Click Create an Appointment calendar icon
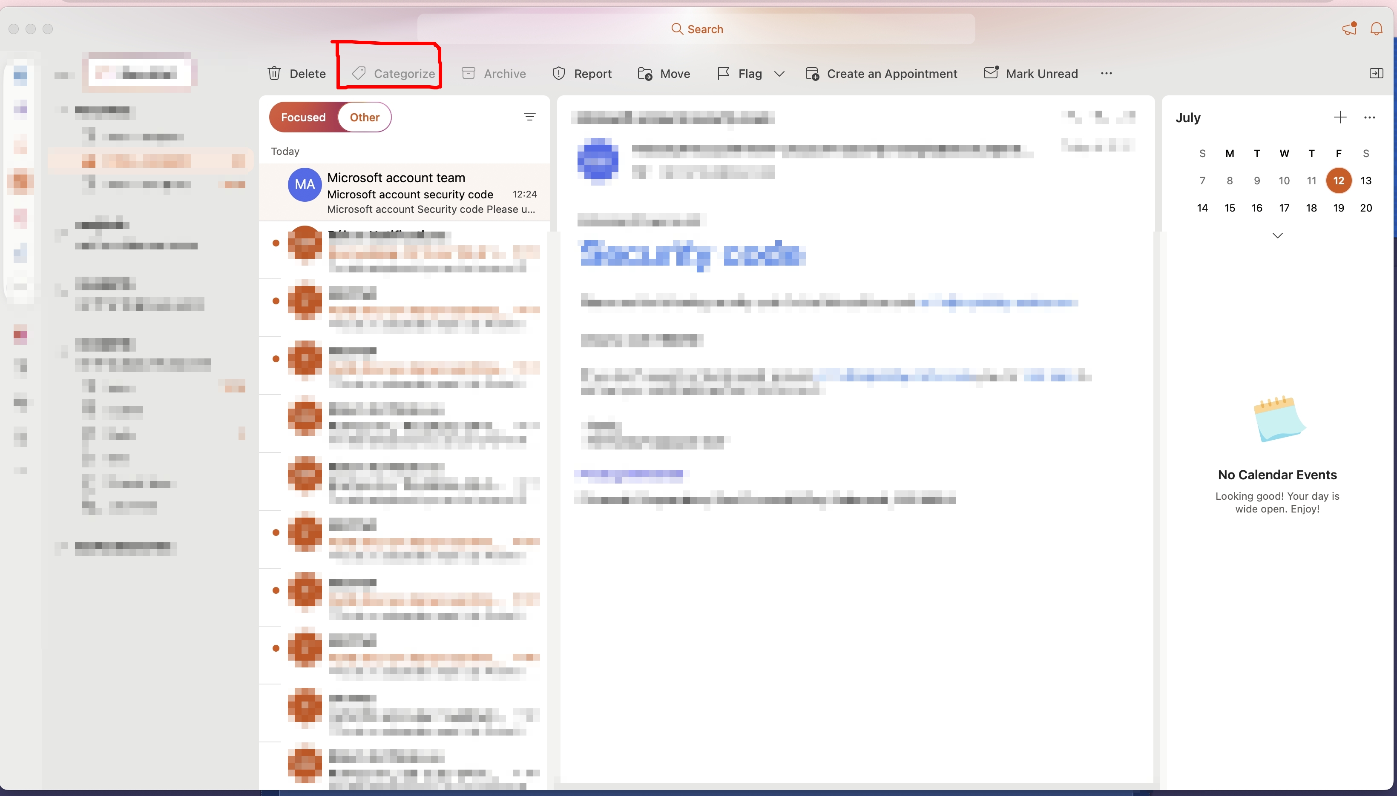This screenshot has width=1397, height=796. coord(812,73)
